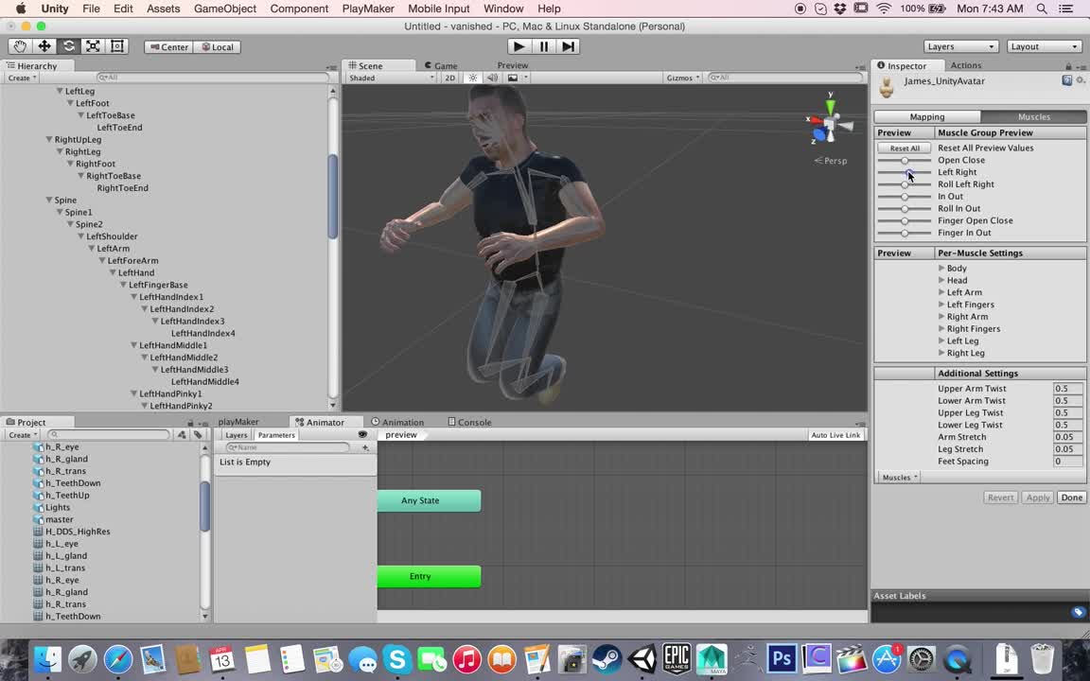Collapse the LeftShoulder hierarchy node
The image size is (1090, 681).
[x=80, y=236]
